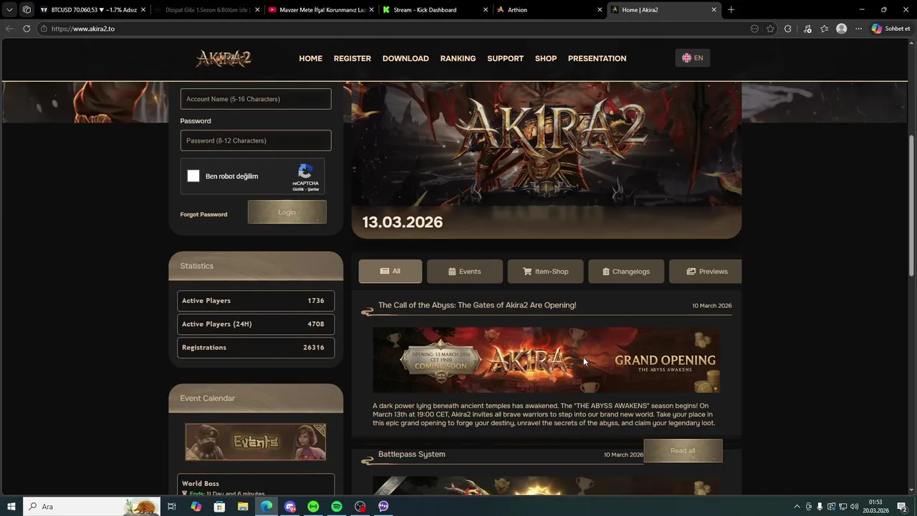This screenshot has width=917, height=516.
Task: Tick the reCAPTCHA 'Ben robot değilim' checkbox
Action: 193,176
